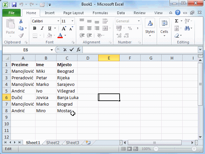
Task: Click the Save icon in quick access toolbar
Action: click(x=14, y=5)
